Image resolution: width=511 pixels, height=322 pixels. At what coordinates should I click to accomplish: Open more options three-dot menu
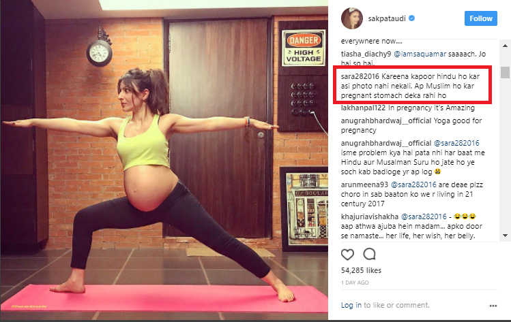tap(493, 306)
